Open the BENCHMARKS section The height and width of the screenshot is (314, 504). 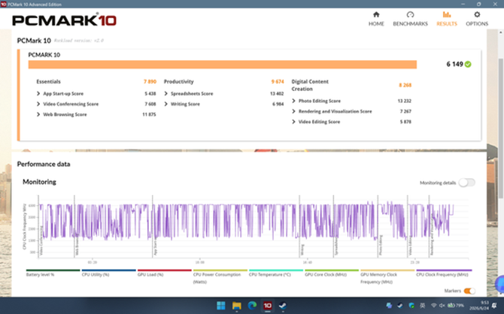pos(410,19)
